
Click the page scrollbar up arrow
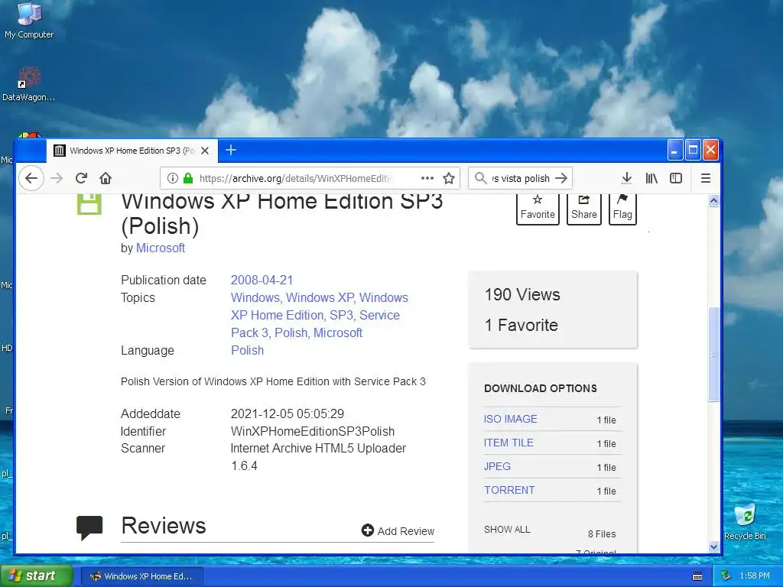click(713, 201)
